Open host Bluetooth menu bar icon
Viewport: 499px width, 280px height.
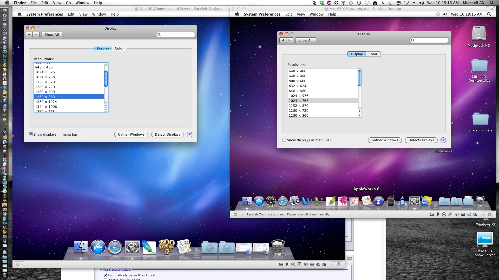383,3
